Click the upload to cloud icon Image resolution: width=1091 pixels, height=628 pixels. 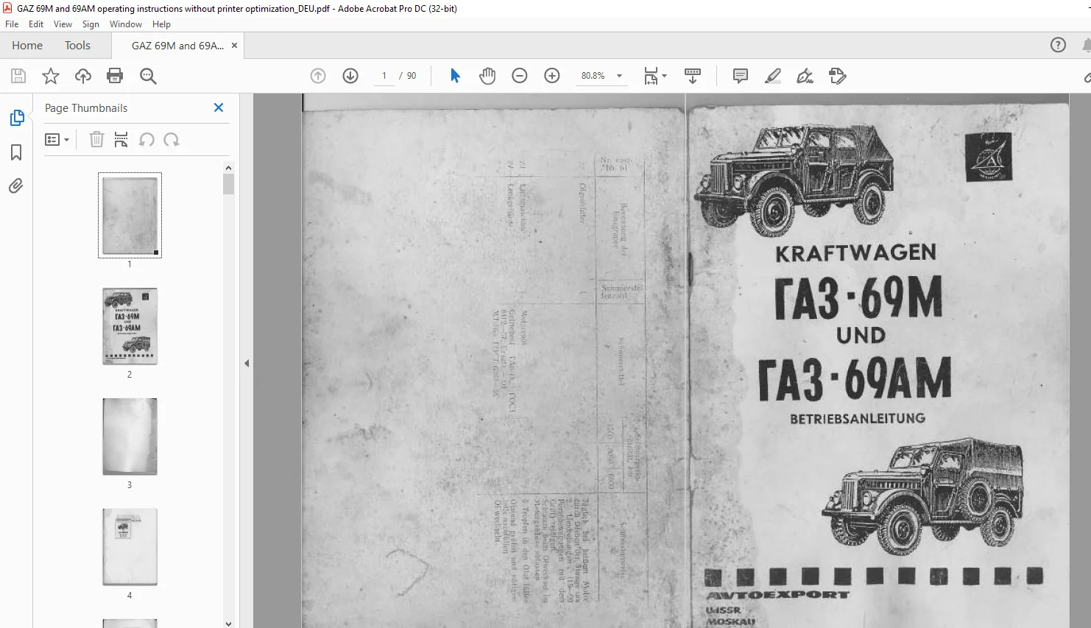(x=83, y=76)
